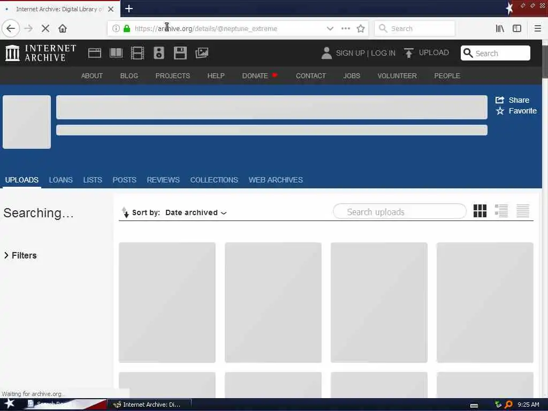Click the orange magnifier tray icon
This screenshot has width=548, height=411.
point(508,405)
